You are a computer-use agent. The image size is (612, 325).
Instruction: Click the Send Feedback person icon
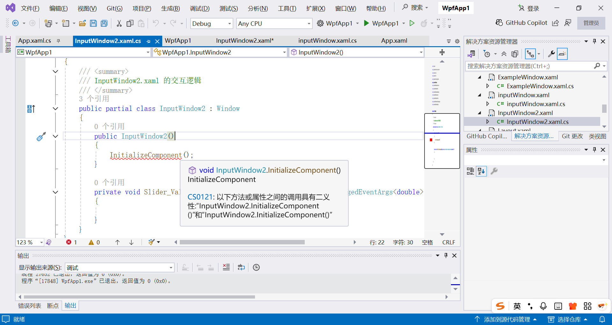pyautogui.click(x=568, y=23)
